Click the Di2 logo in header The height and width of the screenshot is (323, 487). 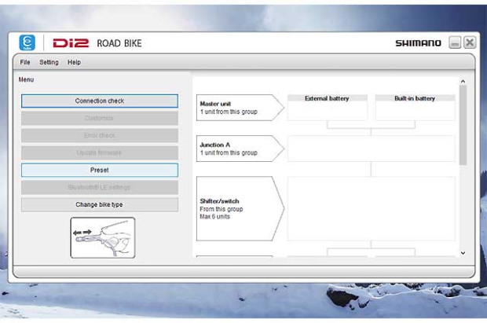tap(71, 43)
